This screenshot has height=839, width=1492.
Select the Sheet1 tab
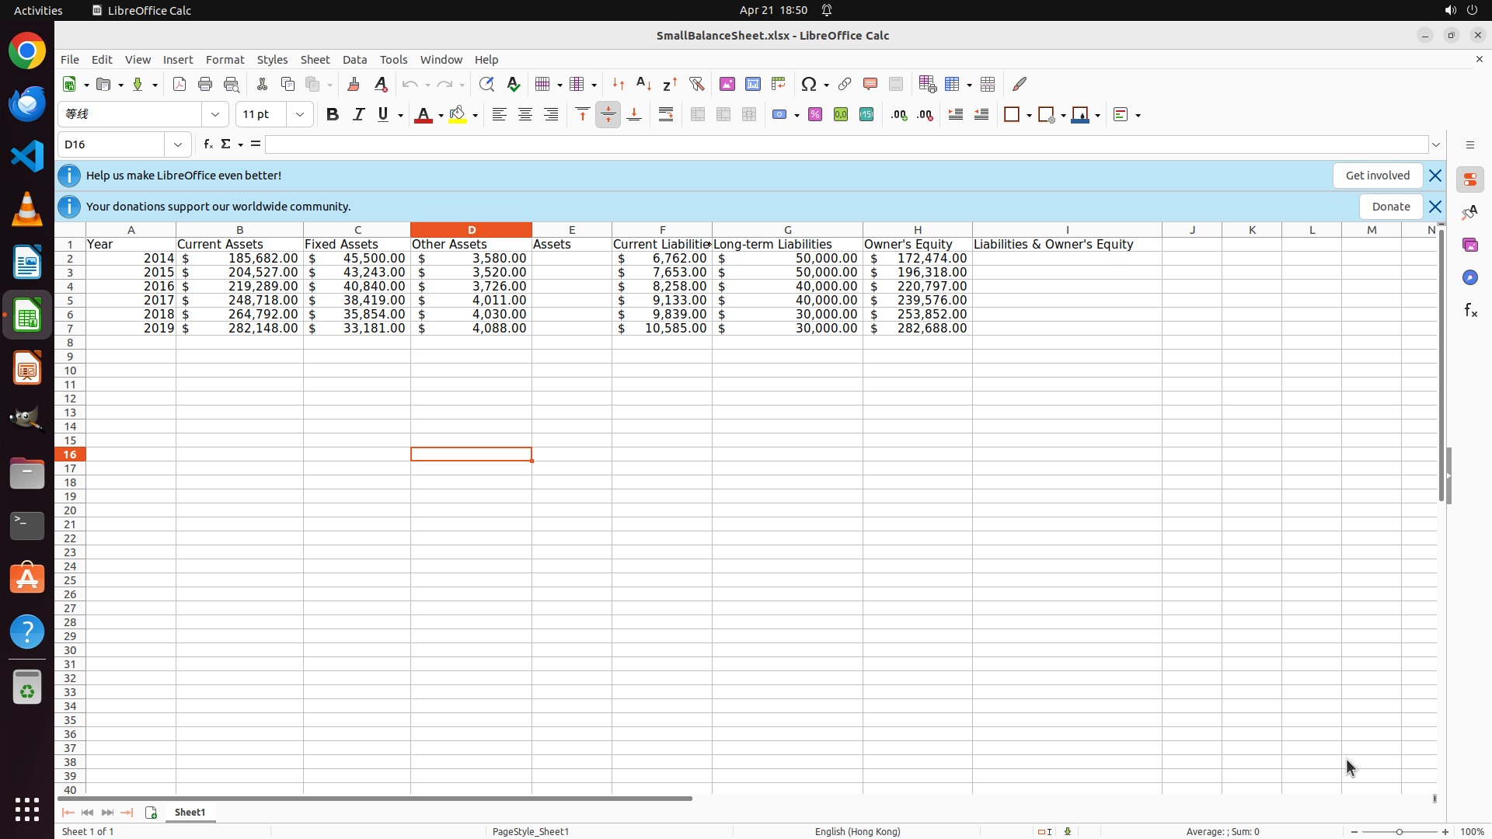190,812
